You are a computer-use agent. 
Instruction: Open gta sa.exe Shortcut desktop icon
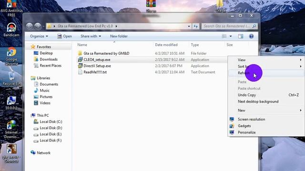pos(11,153)
